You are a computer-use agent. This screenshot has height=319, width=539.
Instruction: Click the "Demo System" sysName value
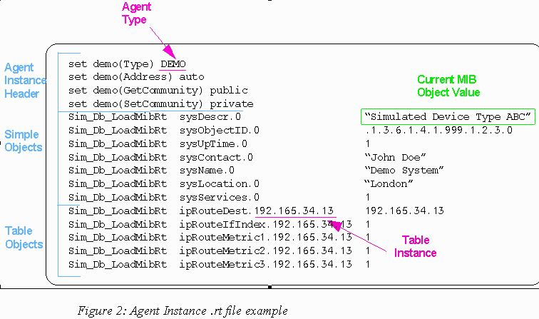pyautogui.click(x=404, y=170)
